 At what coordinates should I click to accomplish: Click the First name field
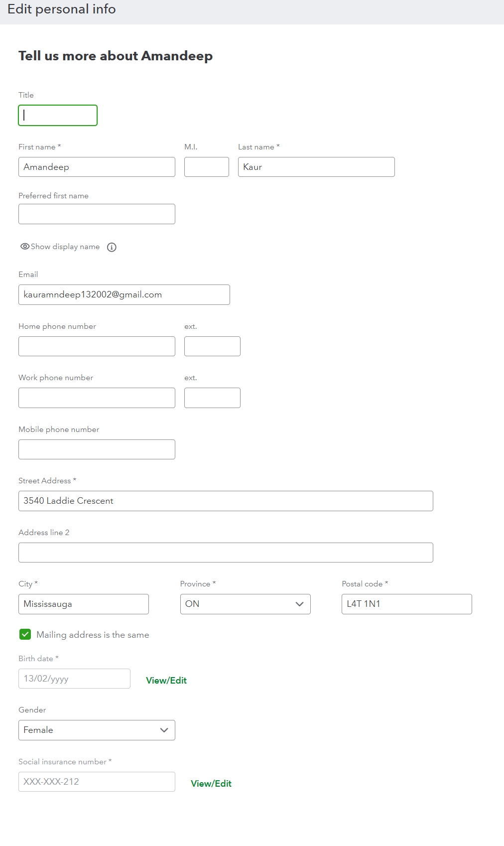pyautogui.click(x=97, y=167)
